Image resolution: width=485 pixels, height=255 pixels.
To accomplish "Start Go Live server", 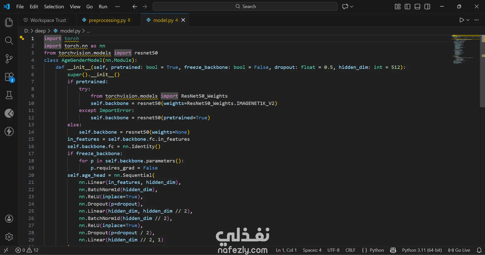I will tap(459, 250).
